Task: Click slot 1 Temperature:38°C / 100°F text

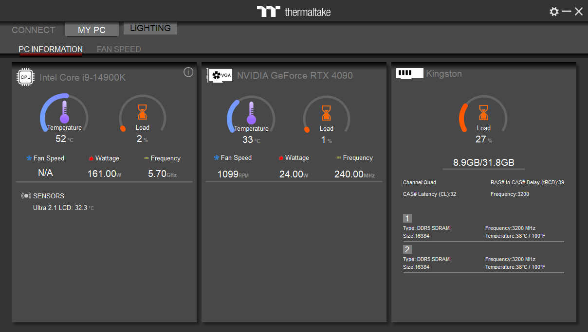Action: click(515, 236)
